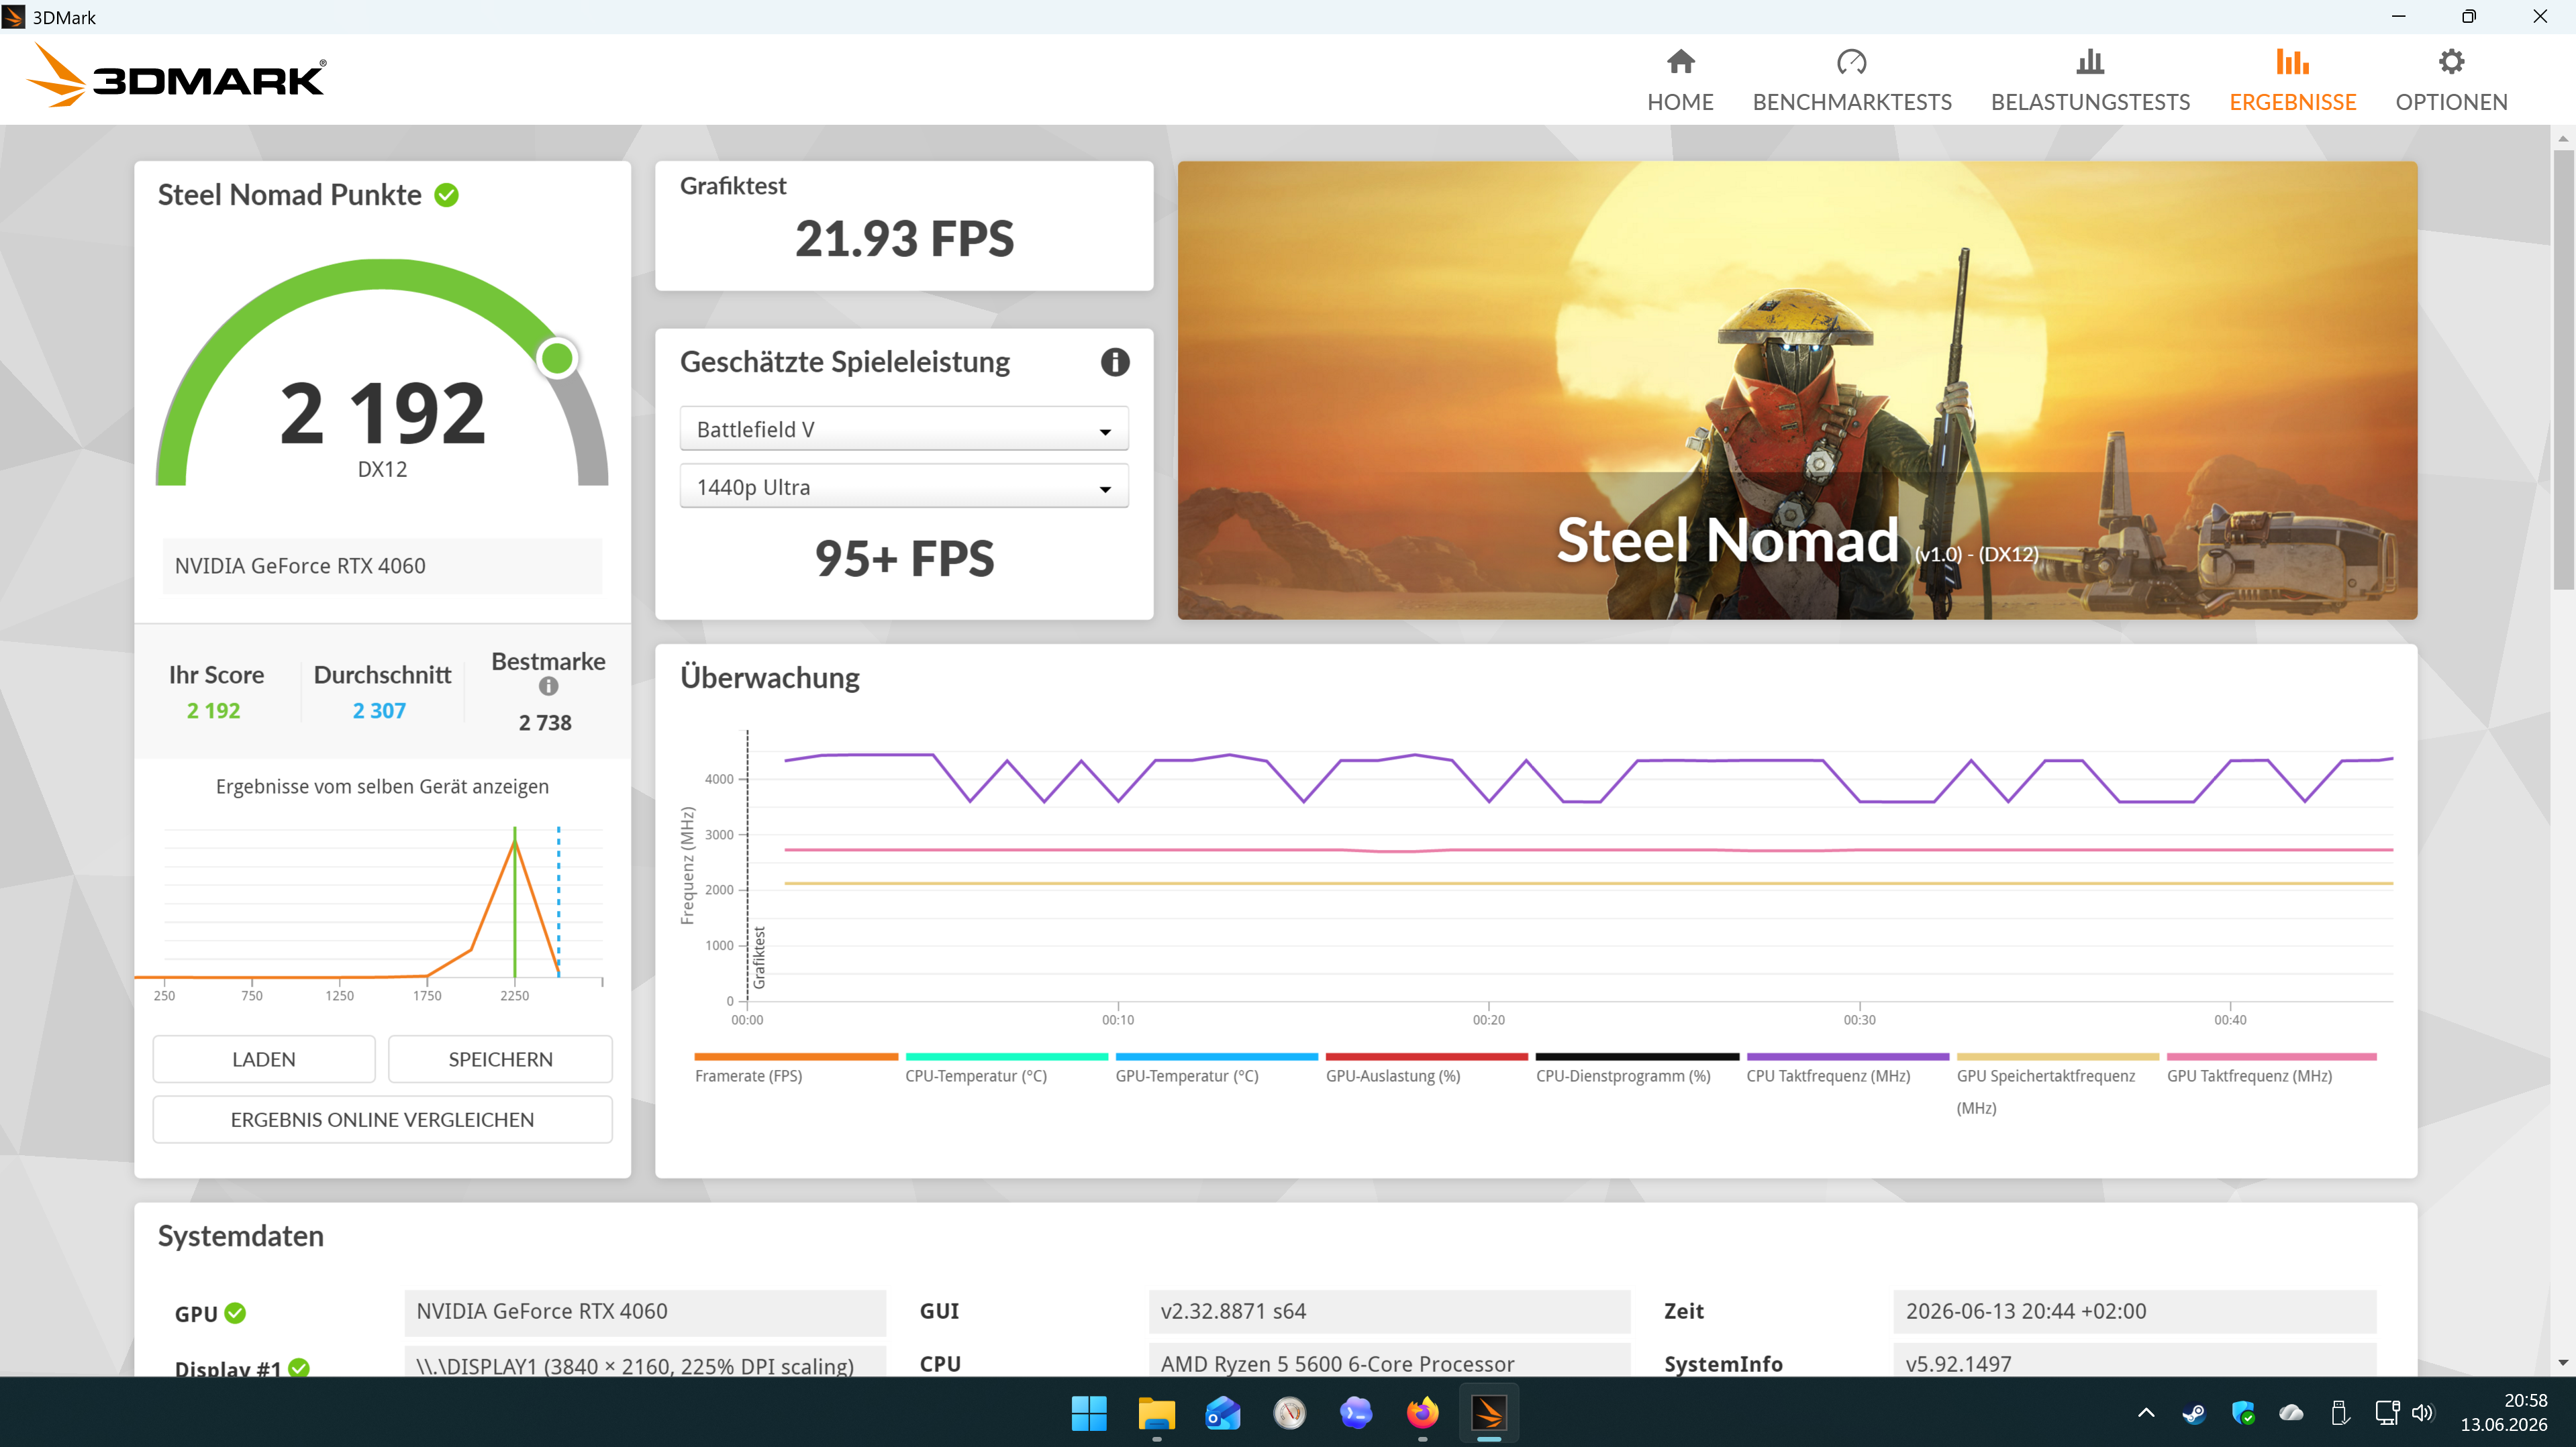
Task: Click the Bestmarke info icon
Action: 548,686
